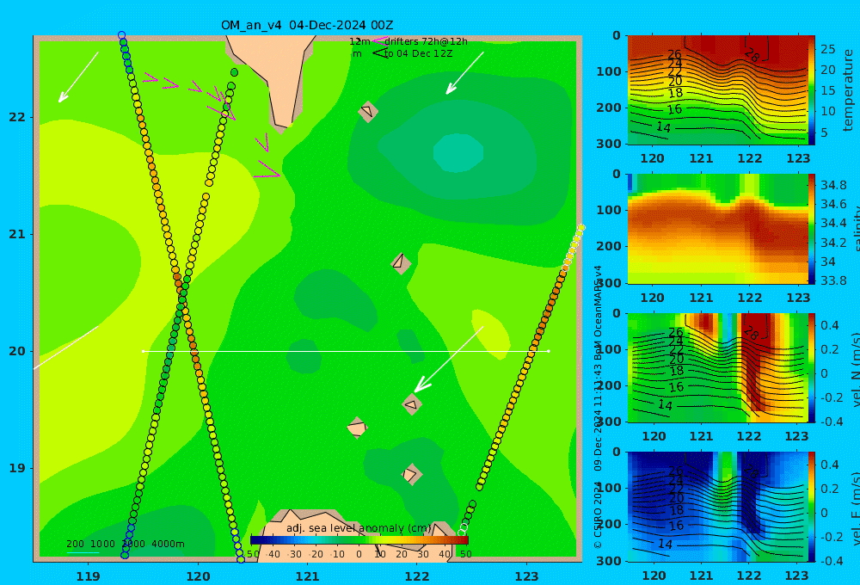This screenshot has width=860, height=585.
Task: Click the white circle at top of eastern track
Action: click(580, 227)
